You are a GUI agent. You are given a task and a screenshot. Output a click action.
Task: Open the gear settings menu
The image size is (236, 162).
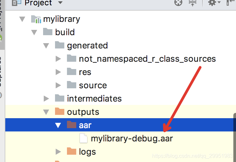(214, 3)
